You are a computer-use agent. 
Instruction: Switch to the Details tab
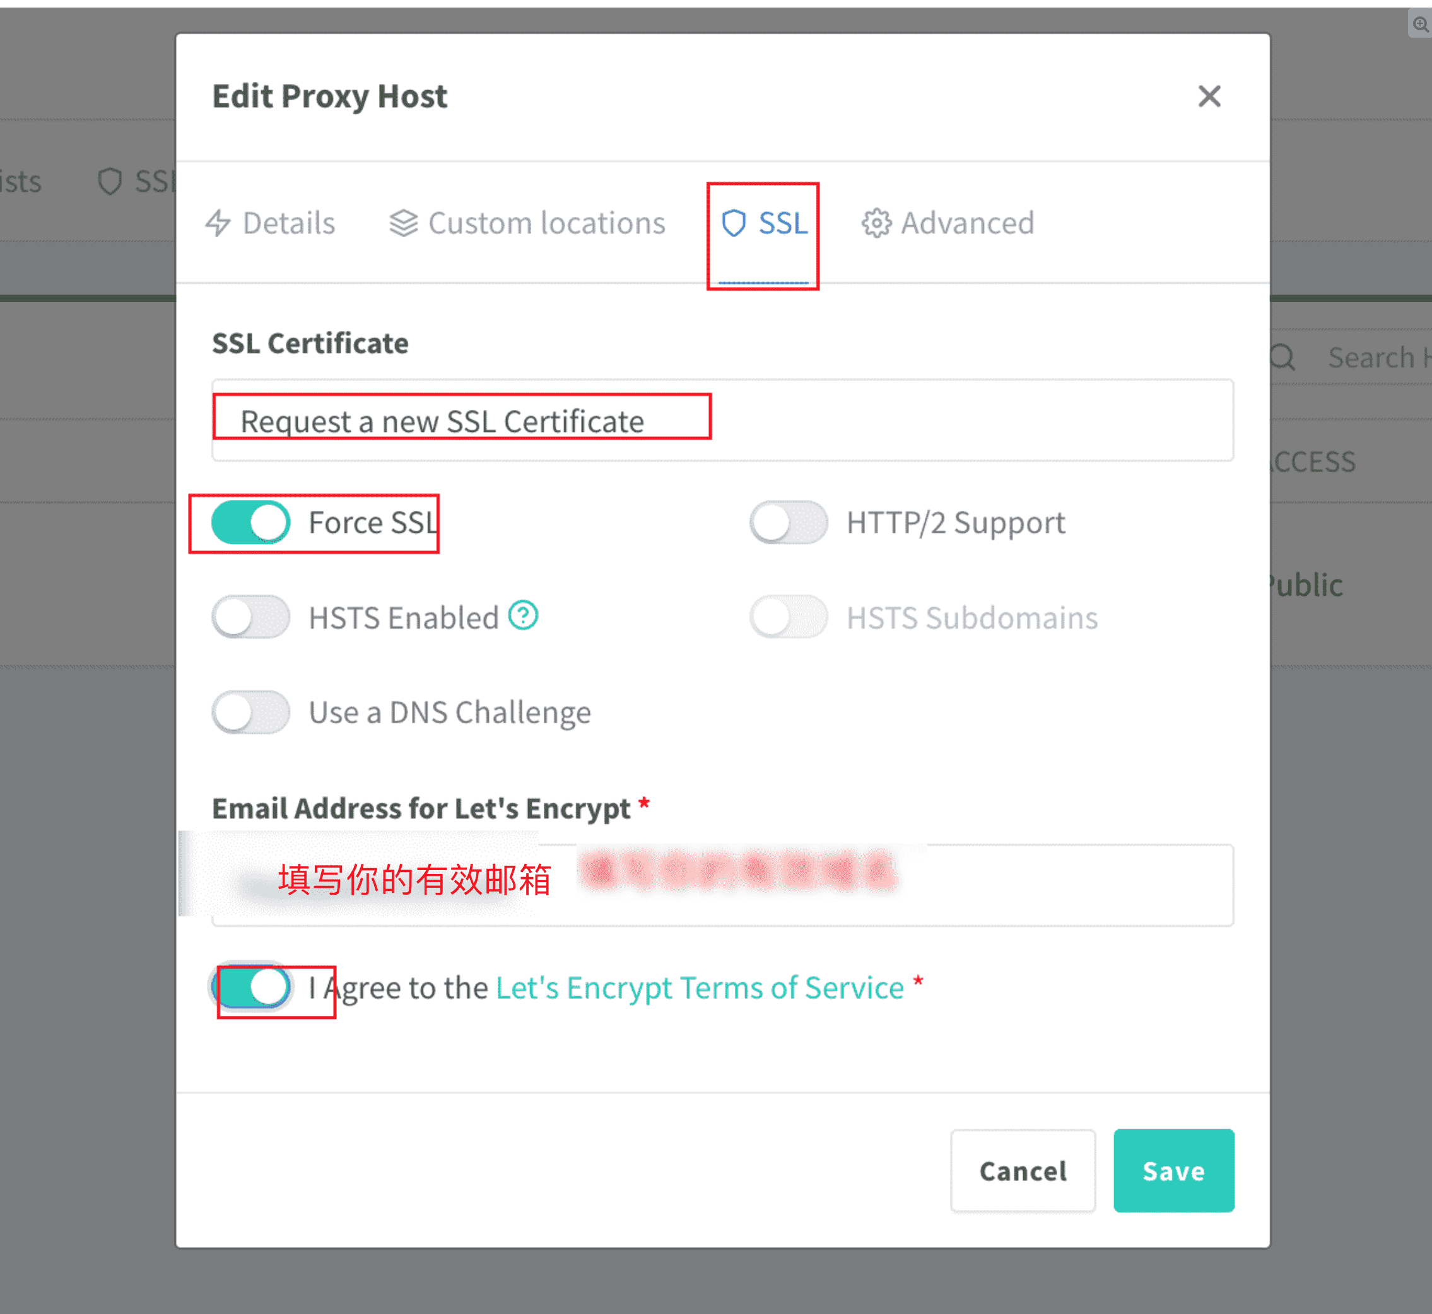tap(271, 223)
